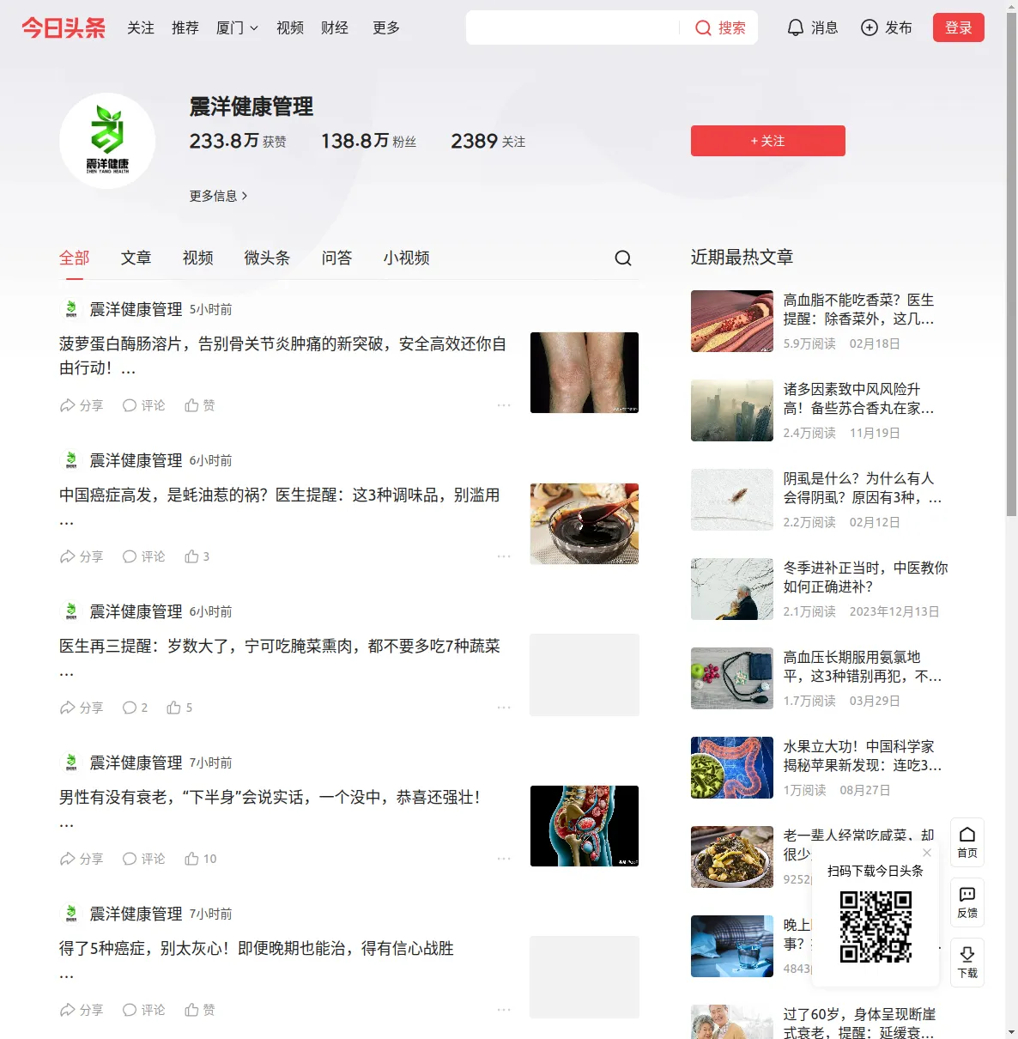This screenshot has height=1039, width=1018.
Task: Open more options for 菠萝蛋白酶肠溶片 post
Action: click(504, 405)
